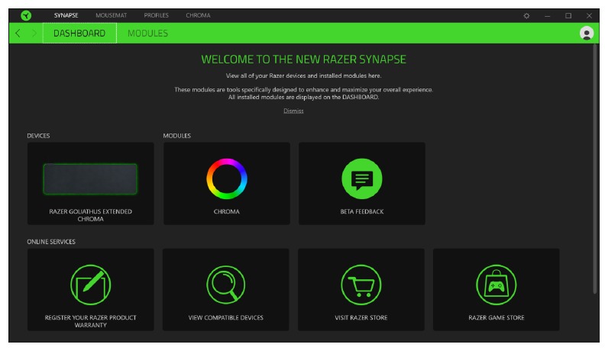Open the Beta Feedback chat icon
This screenshot has width=605, height=354.
coord(362,179)
